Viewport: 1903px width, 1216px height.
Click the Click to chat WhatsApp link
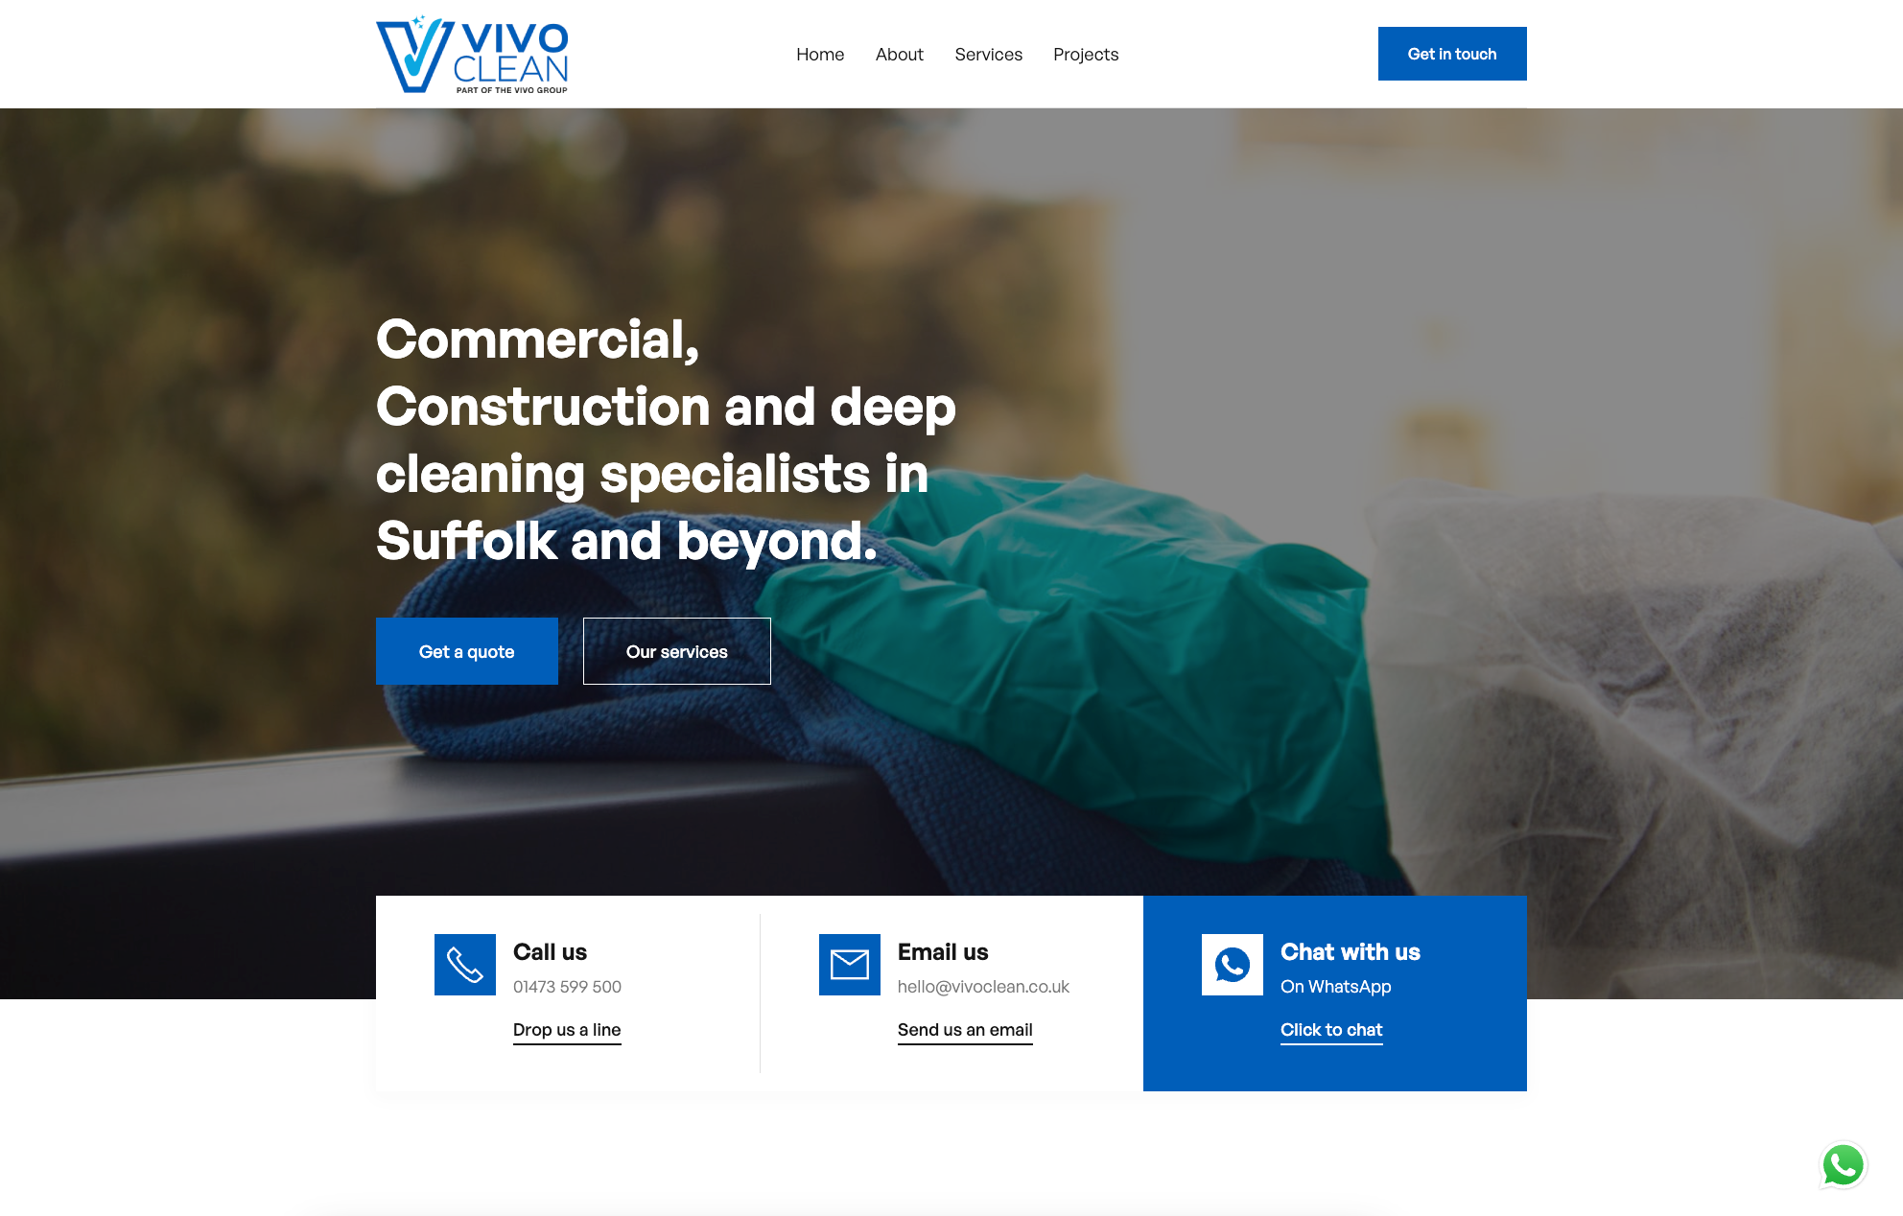(x=1330, y=1027)
